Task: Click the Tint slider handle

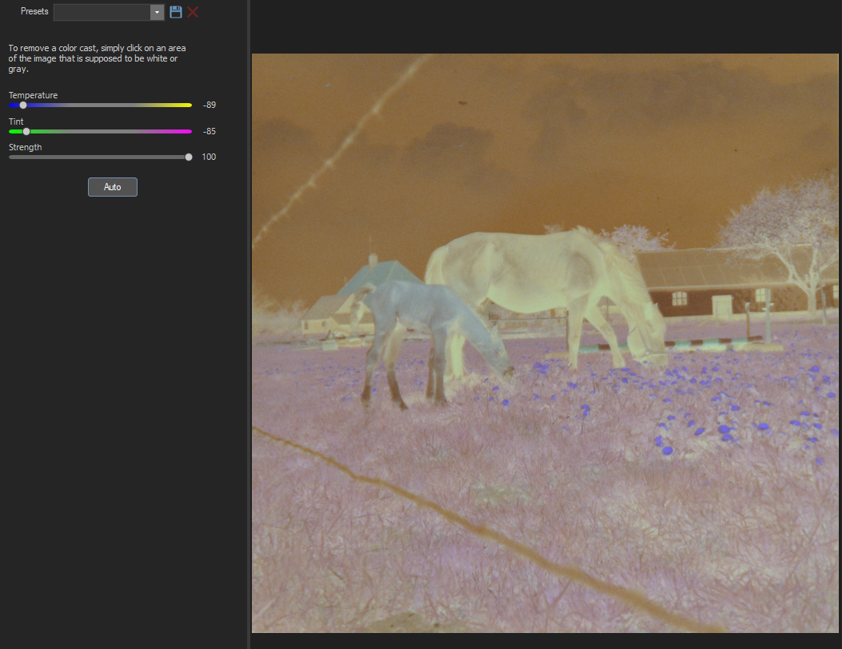Action: point(26,132)
